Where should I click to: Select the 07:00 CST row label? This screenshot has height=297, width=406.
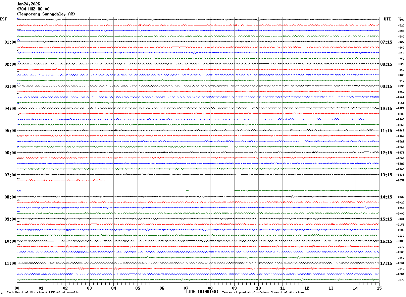pyautogui.click(x=10, y=175)
